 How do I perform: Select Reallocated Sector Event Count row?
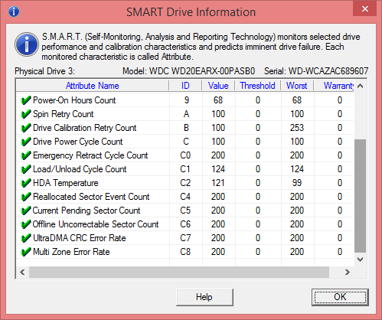point(185,197)
